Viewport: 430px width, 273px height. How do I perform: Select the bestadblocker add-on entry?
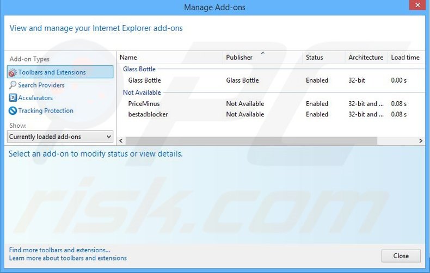pos(148,115)
